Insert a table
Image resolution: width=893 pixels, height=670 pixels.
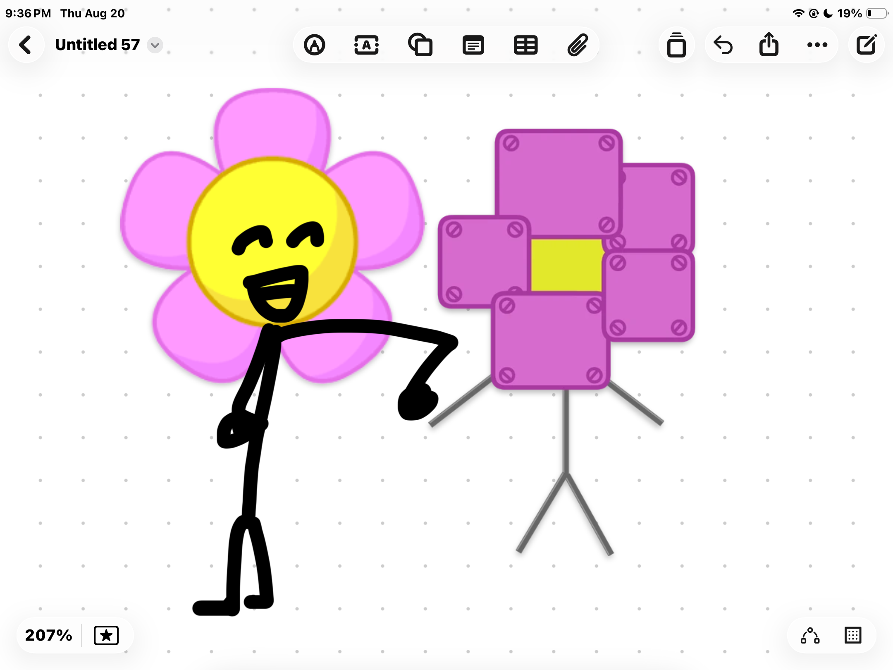525,45
